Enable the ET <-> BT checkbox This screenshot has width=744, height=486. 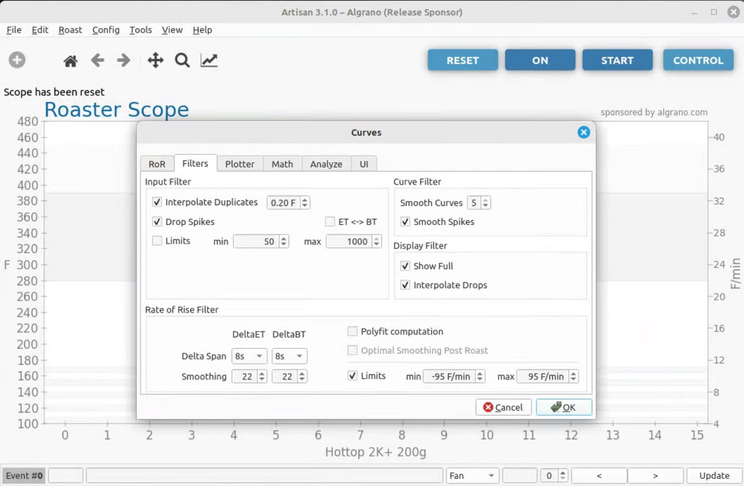[x=330, y=222]
